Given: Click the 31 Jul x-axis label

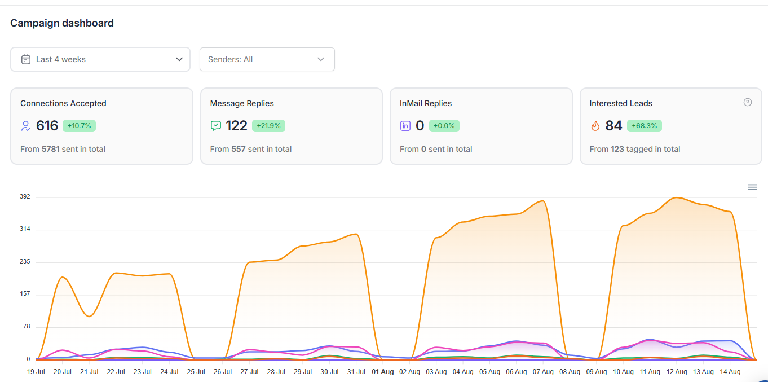Looking at the screenshot, I should (x=356, y=372).
